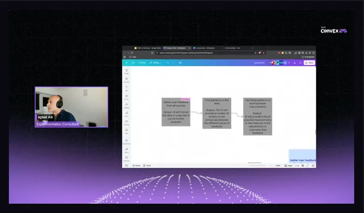
Task: Open the bookmarks bar folder at the left
Action: point(132,57)
